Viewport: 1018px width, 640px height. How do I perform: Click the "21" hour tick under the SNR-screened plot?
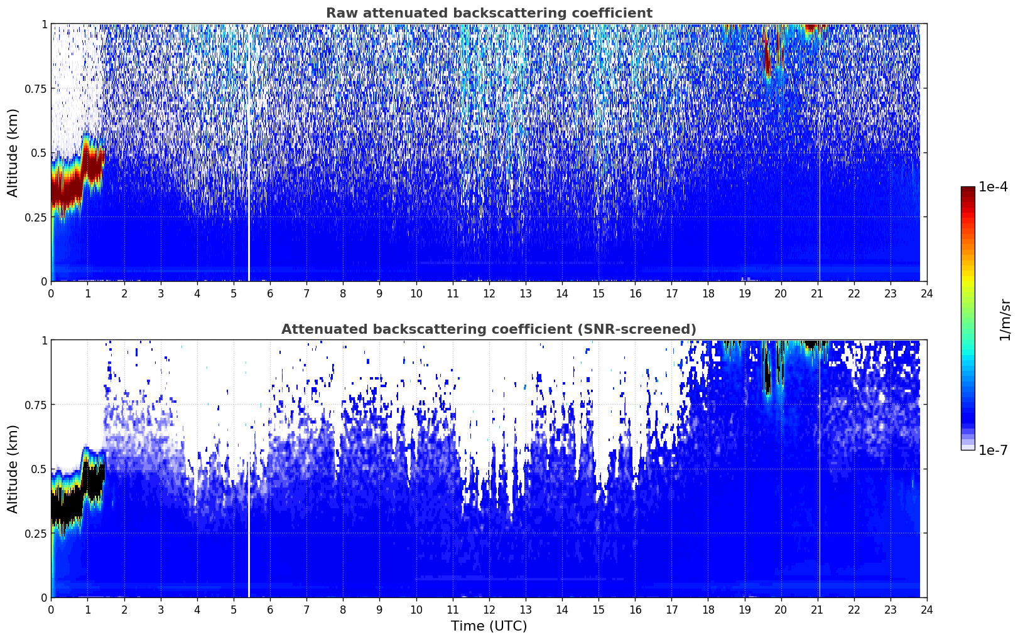[x=817, y=609]
